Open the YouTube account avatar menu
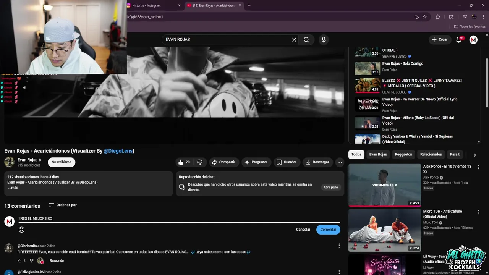489x275 pixels. pyautogui.click(x=473, y=40)
